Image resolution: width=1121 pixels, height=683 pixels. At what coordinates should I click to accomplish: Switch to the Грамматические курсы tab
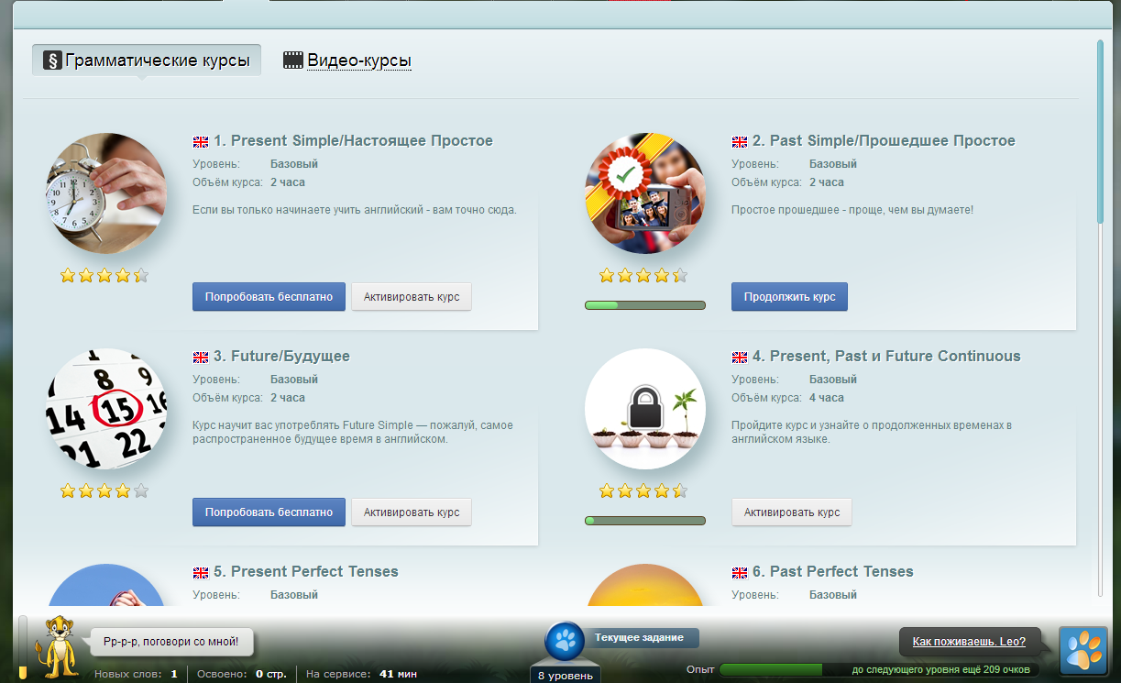pyautogui.click(x=147, y=61)
